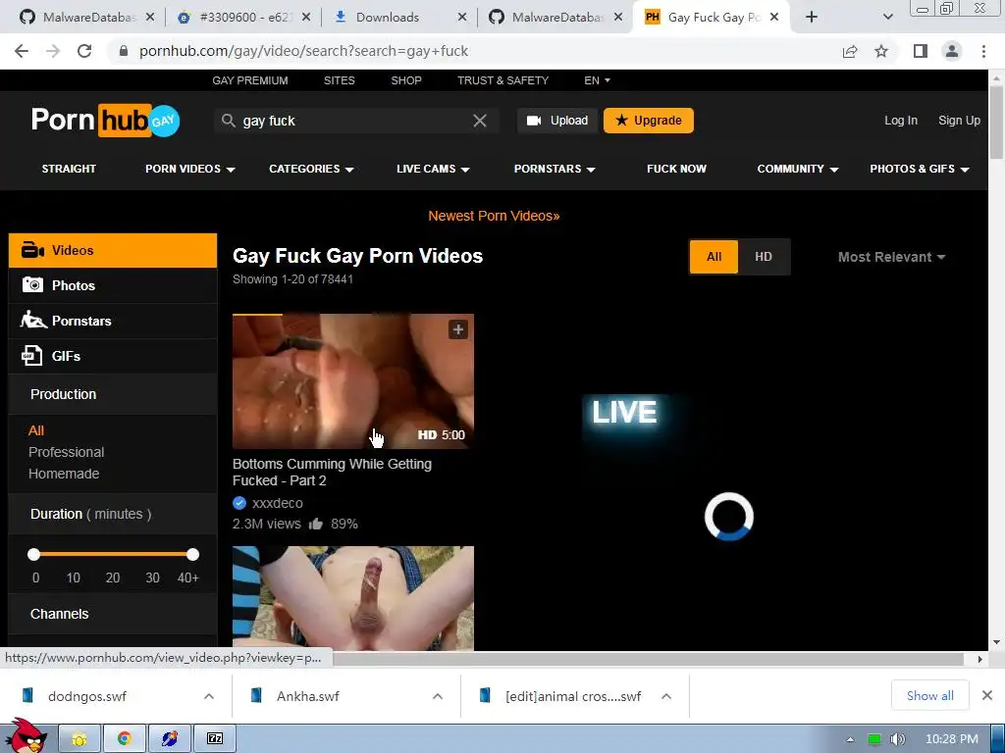Screen dimensions: 1005x753
Task: Click the browser address bar URL
Action: 304,51
